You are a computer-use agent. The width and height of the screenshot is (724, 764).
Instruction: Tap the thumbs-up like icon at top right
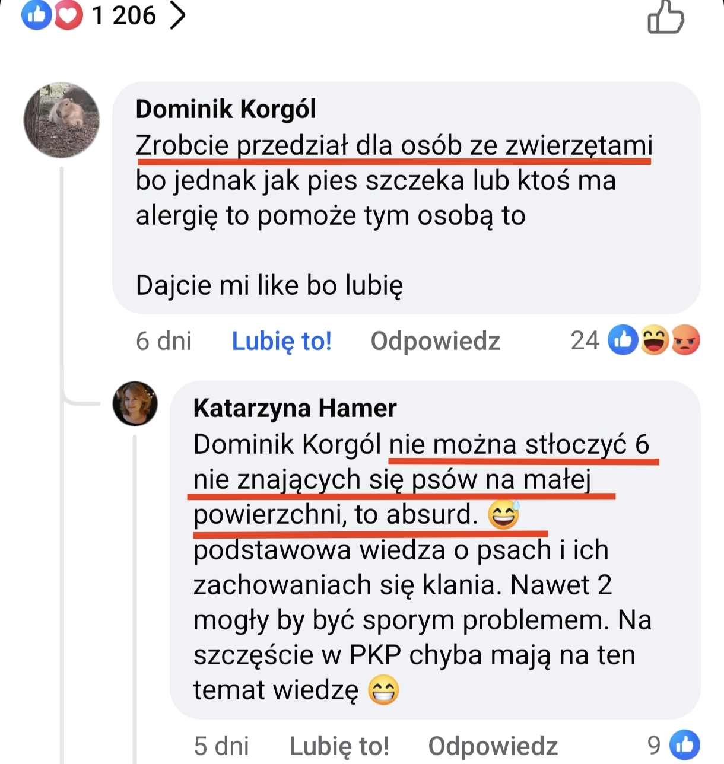(x=665, y=17)
